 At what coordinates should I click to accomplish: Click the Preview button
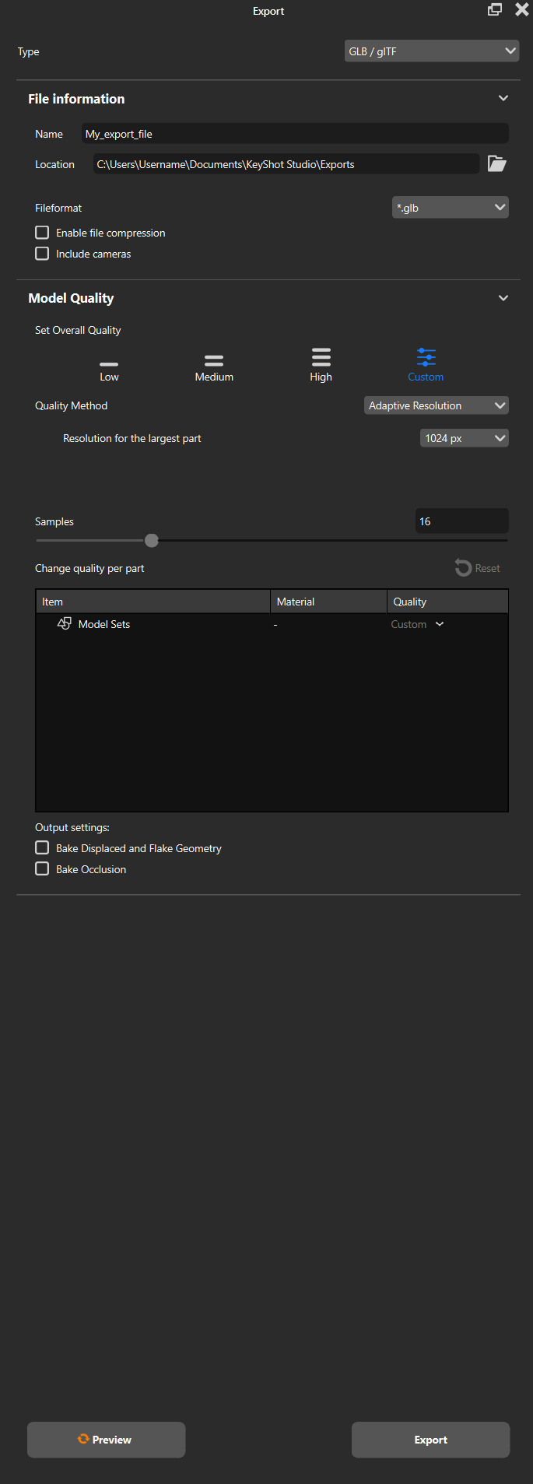point(106,1440)
